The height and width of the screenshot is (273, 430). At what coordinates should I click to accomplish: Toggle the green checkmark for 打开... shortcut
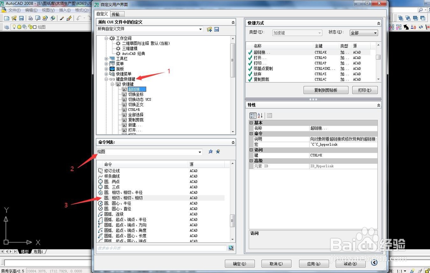tap(250, 58)
